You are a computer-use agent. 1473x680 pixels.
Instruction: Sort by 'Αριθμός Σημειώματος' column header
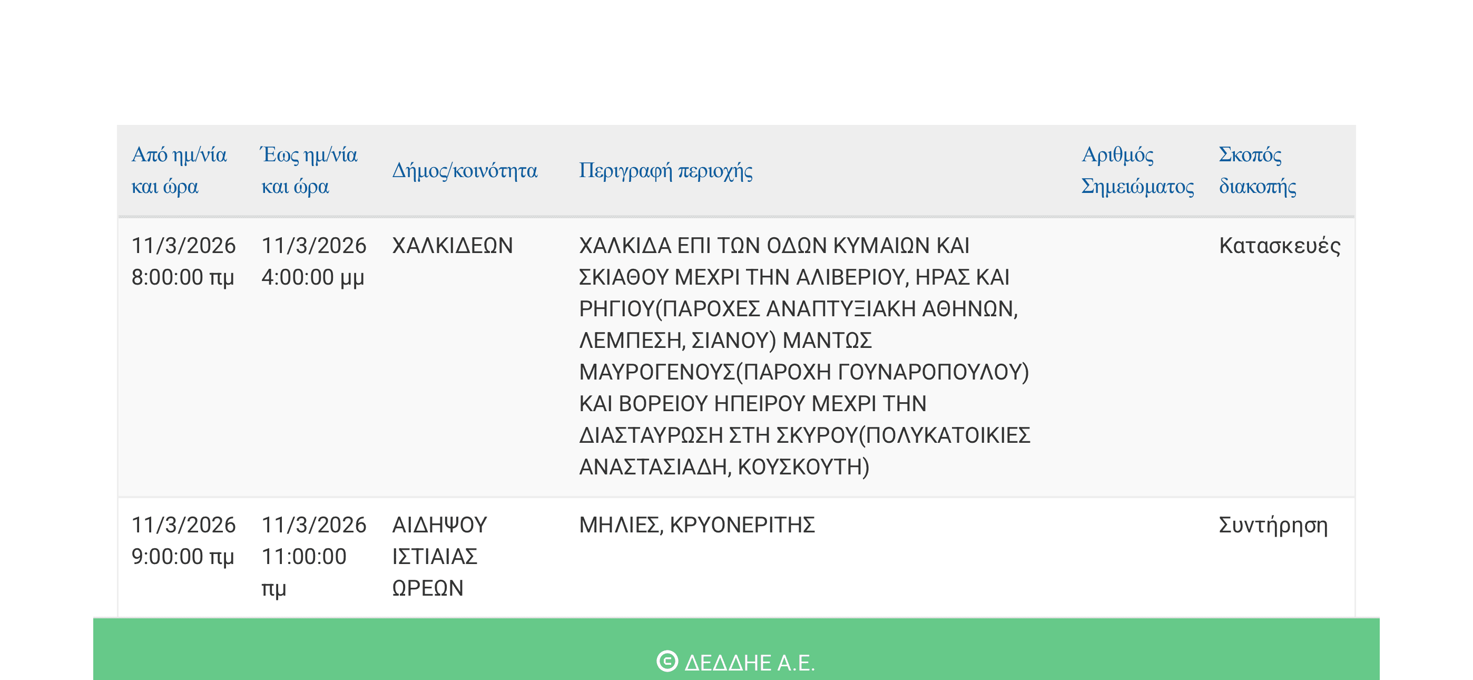pos(1137,170)
